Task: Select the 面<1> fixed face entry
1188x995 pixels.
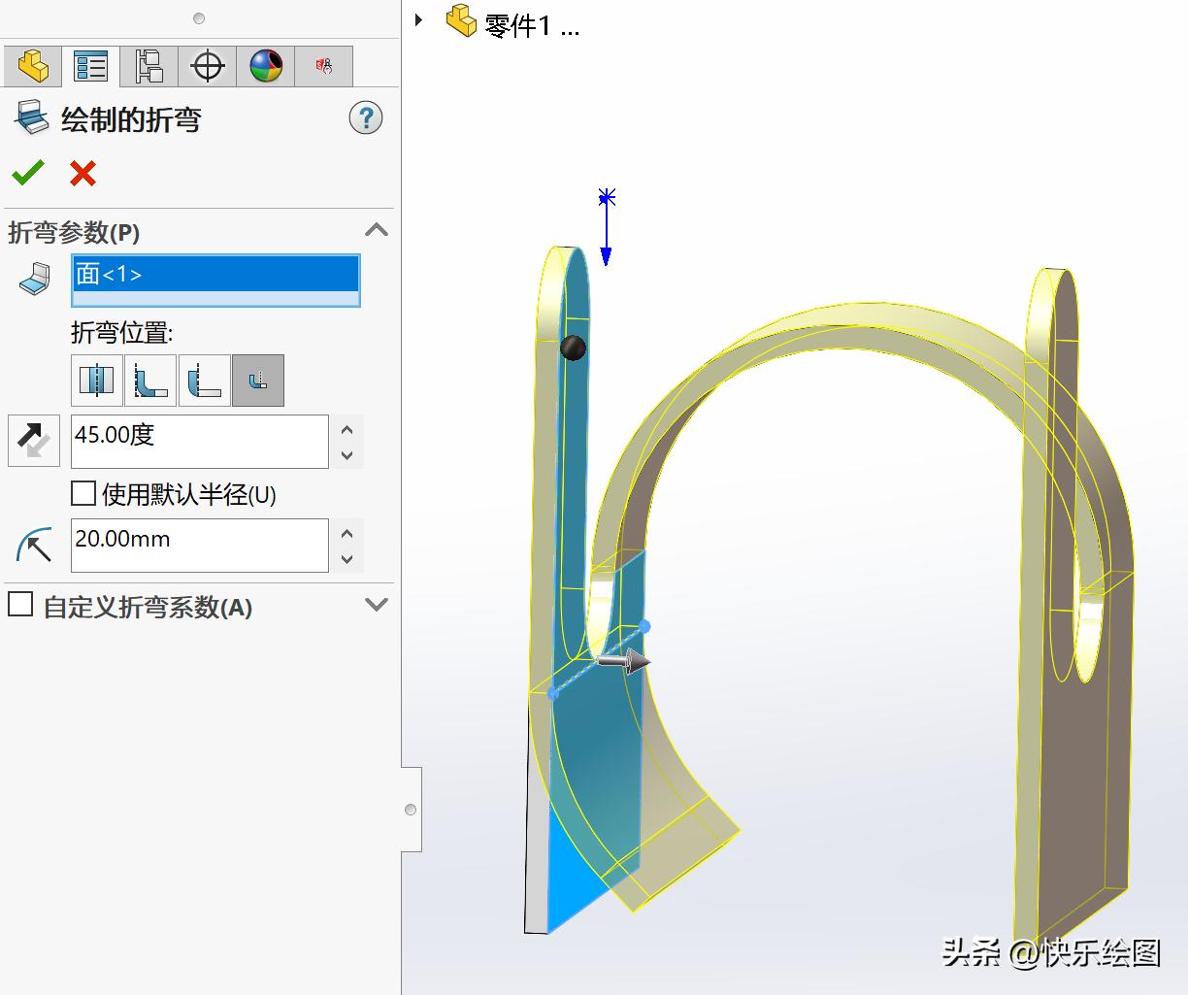Action: [215, 275]
